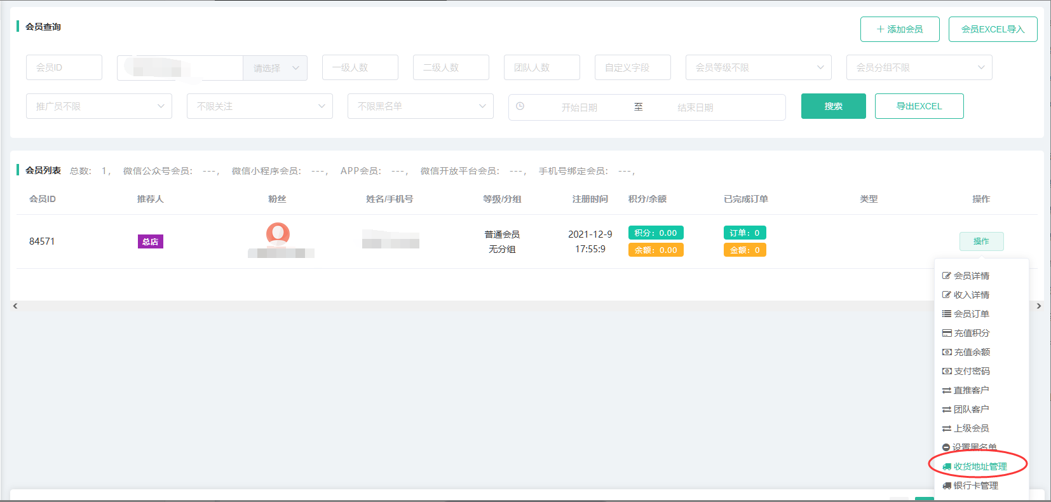Viewport: 1051px width, 502px height.
Task: Open the 推广员不限 dropdown
Action: tap(99, 107)
